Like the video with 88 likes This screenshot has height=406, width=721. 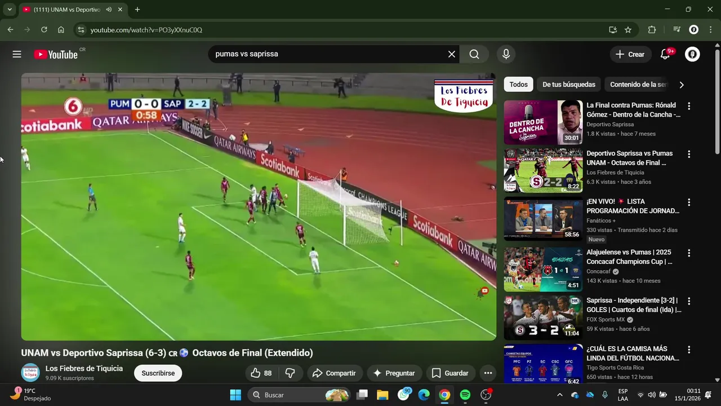261,373
